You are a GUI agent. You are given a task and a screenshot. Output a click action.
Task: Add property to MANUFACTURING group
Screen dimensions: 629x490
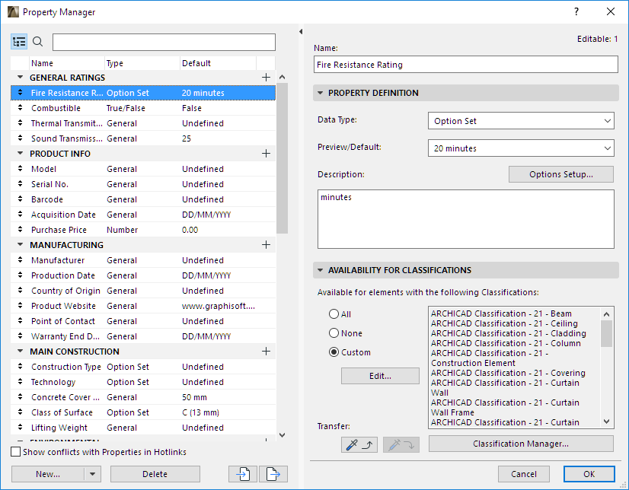pos(266,245)
